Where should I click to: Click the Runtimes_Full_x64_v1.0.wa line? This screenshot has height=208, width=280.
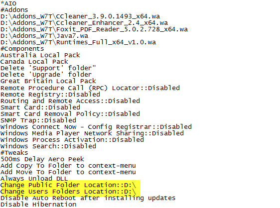[x=78, y=42]
